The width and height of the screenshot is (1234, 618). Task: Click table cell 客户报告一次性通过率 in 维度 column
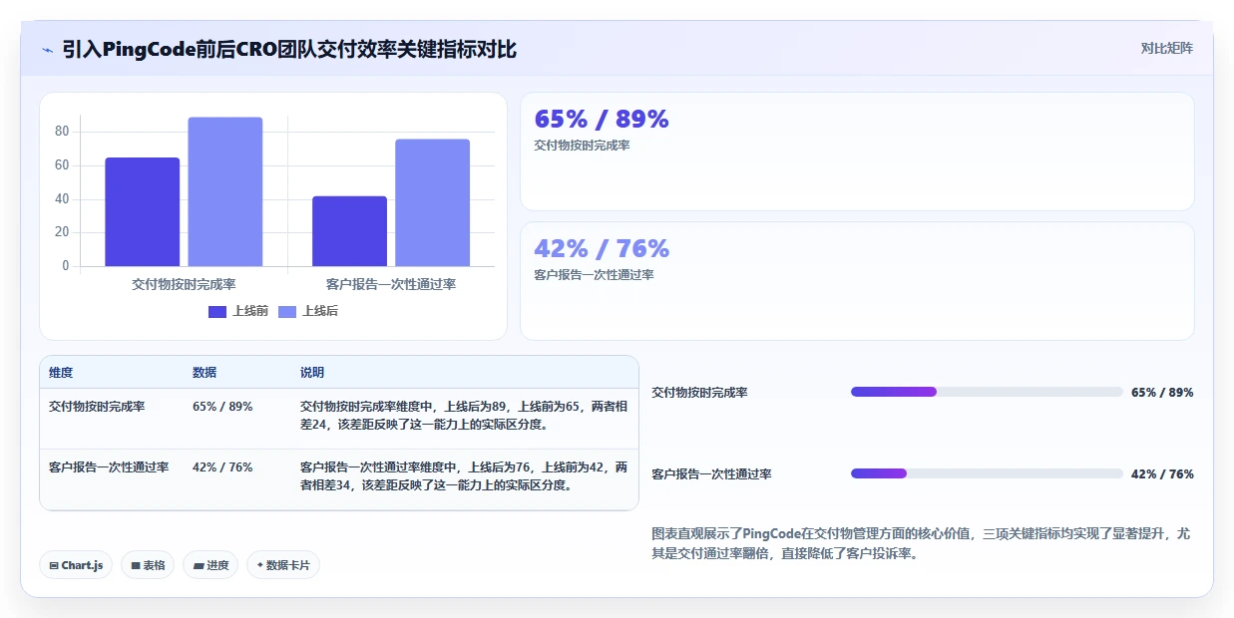[109, 466]
